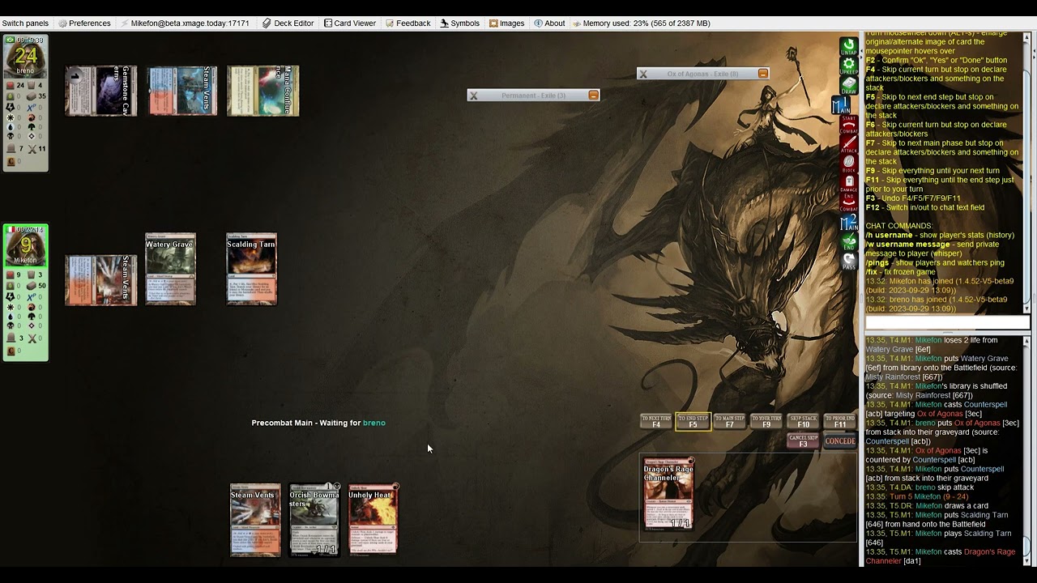This screenshot has width=1037, height=583.
Task: Click the End Combat phase icon
Action: click(x=848, y=203)
